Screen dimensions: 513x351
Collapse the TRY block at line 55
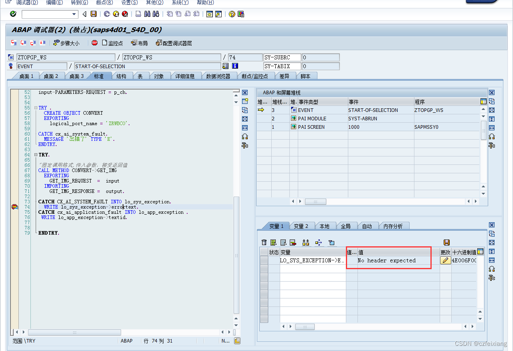[x=35, y=108]
